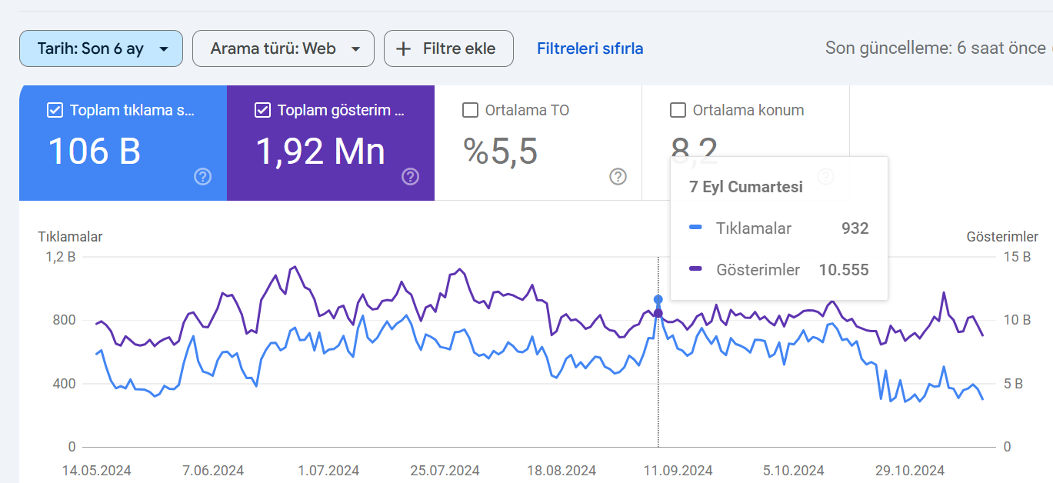Click help icon on Ortalama TO card
Viewport: 1053px width, 483px height.
[618, 177]
